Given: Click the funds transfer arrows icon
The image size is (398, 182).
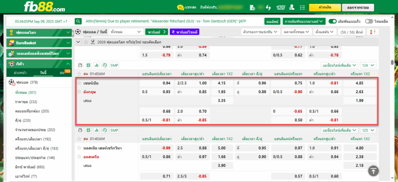Looking at the screenshot, I should [268, 7].
